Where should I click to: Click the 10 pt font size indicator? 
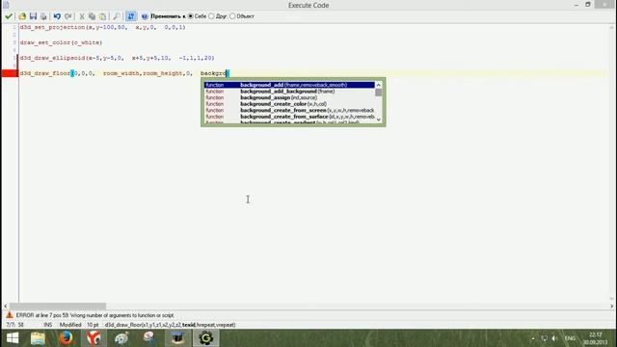point(93,325)
